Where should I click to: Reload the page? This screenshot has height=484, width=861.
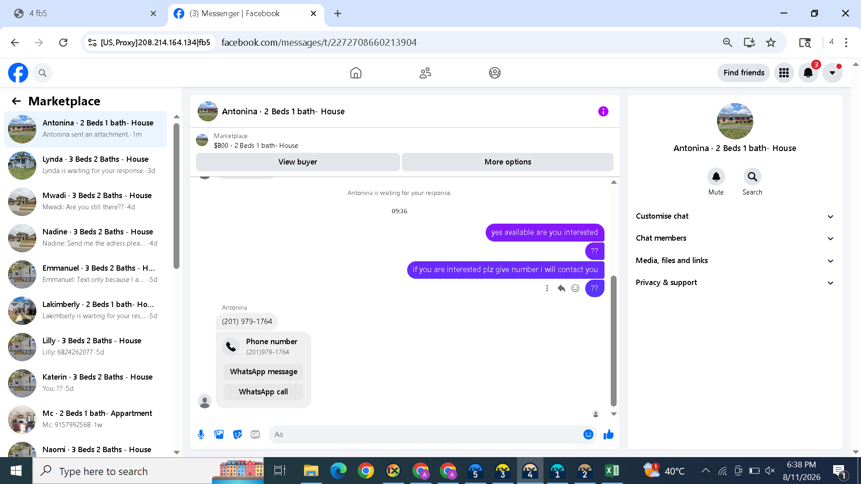click(63, 43)
